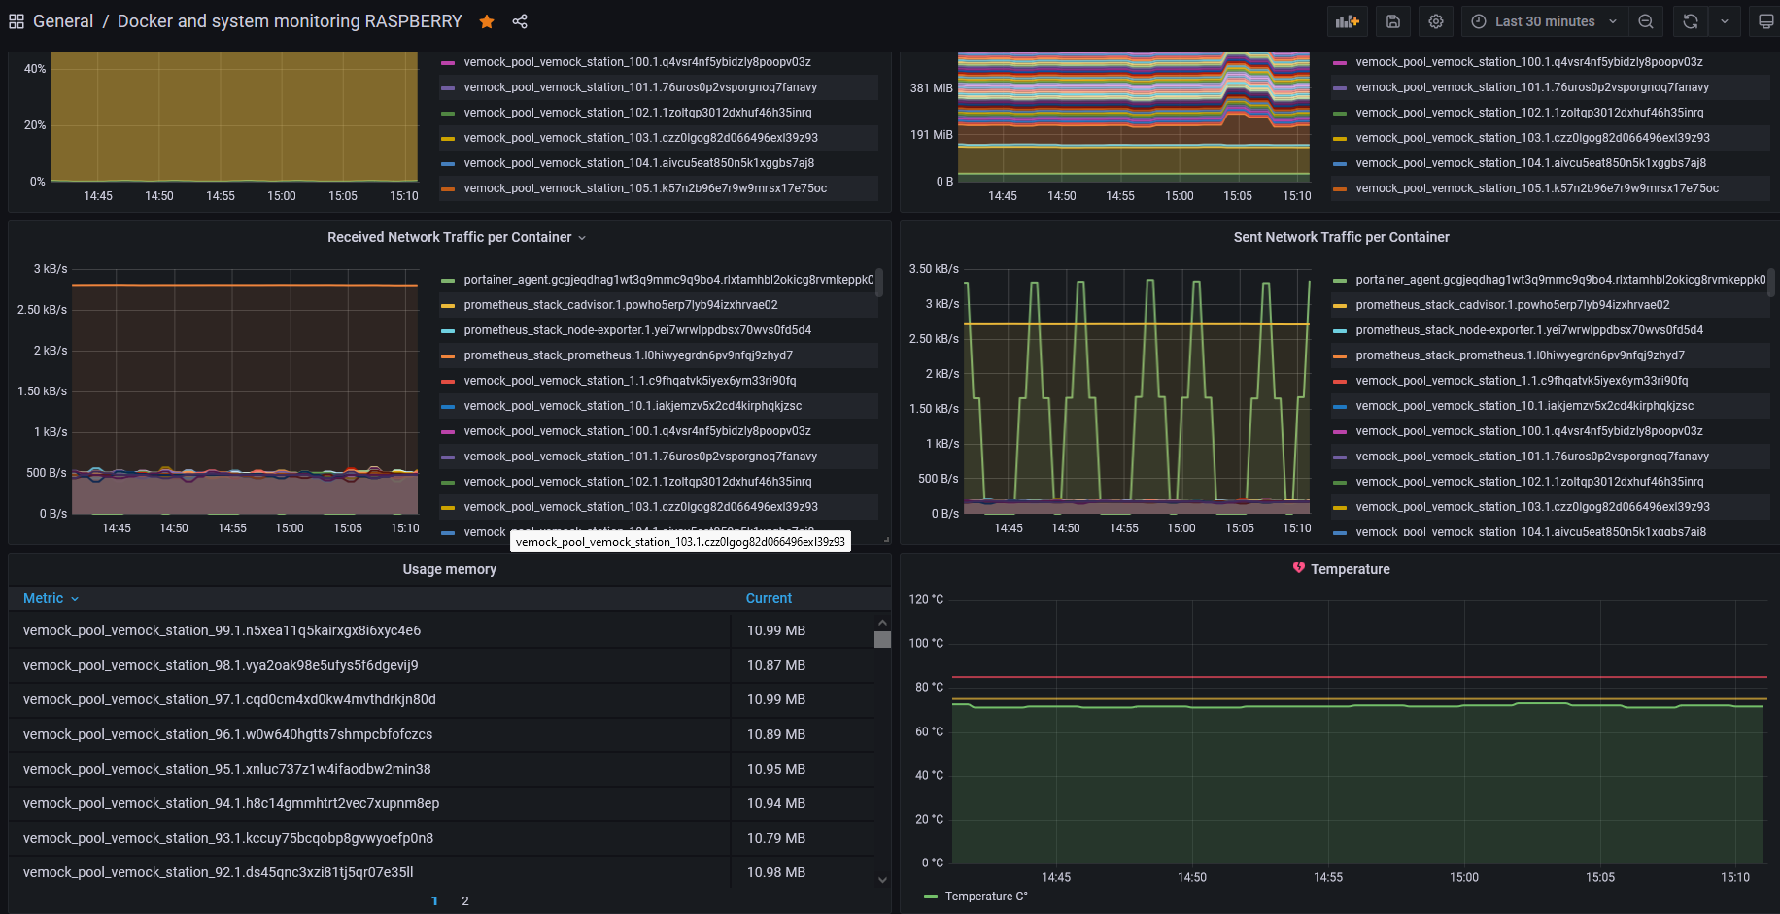The width and height of the screenshot is (1780, 914).
Task: Zoom out the time range
Action: pos(1646,21)
